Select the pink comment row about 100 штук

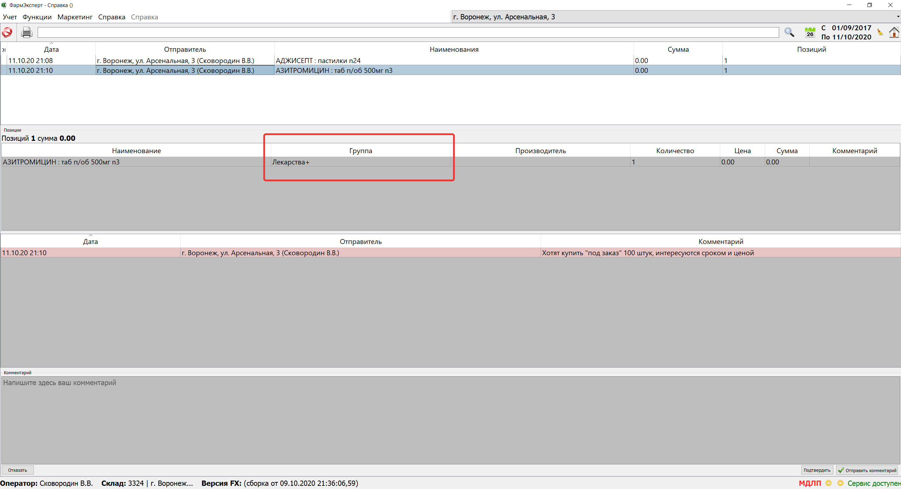tap(450, 253)
